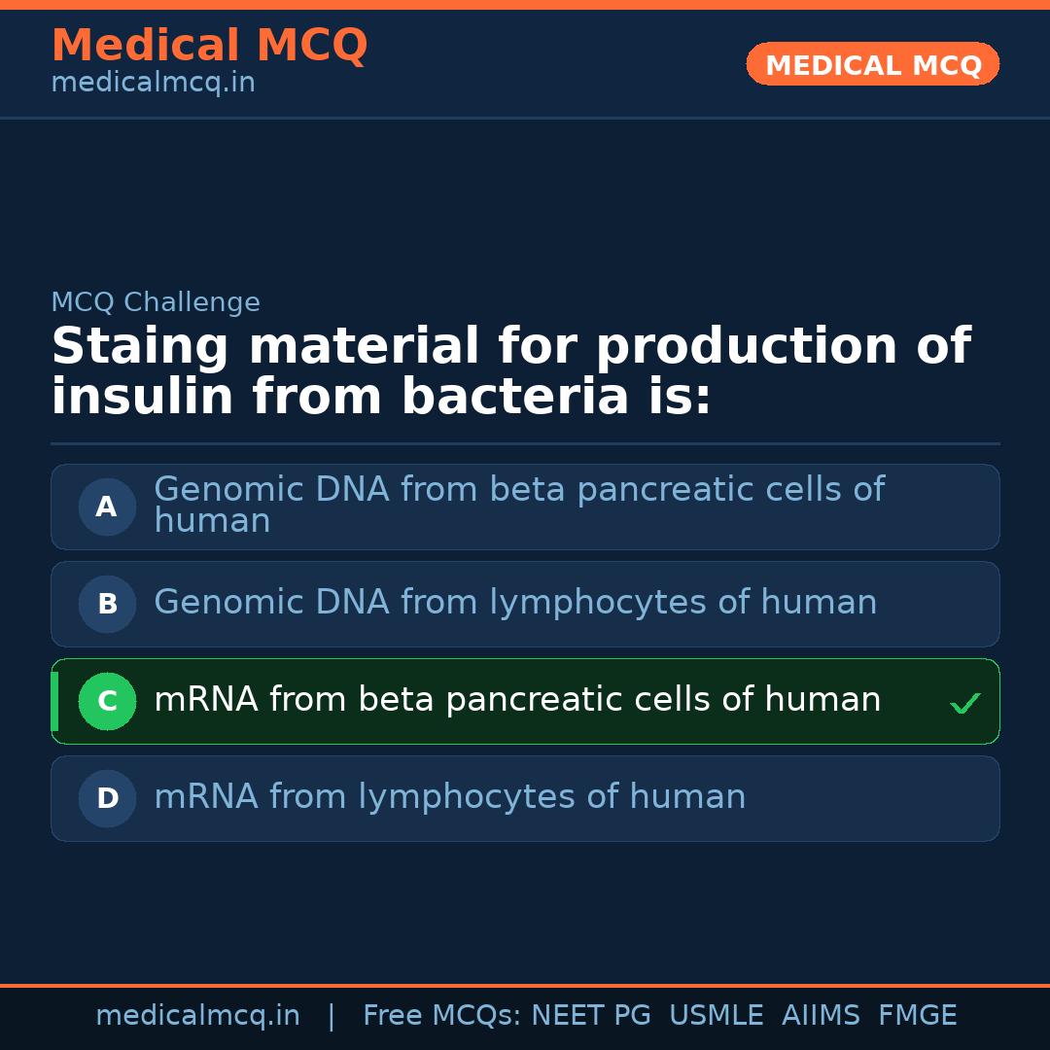The height and width of the screenshot is (1050, 1050).
Task: Click the letter A circle badge
Action: click(107, 507)
